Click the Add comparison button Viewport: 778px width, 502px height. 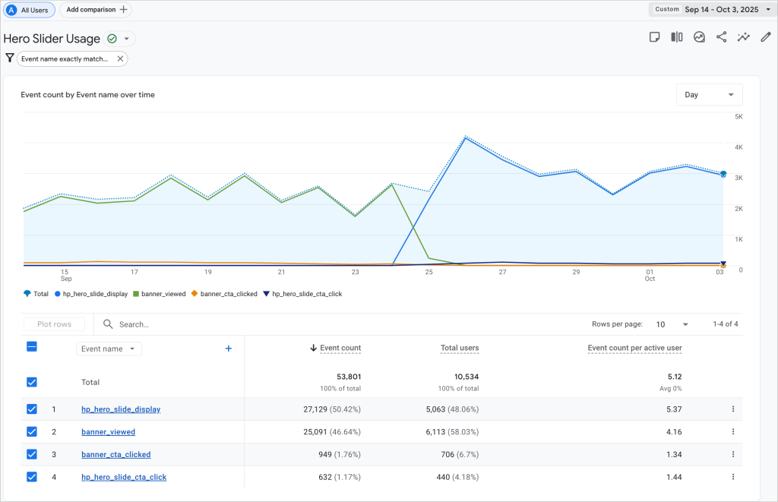(96, 10)
